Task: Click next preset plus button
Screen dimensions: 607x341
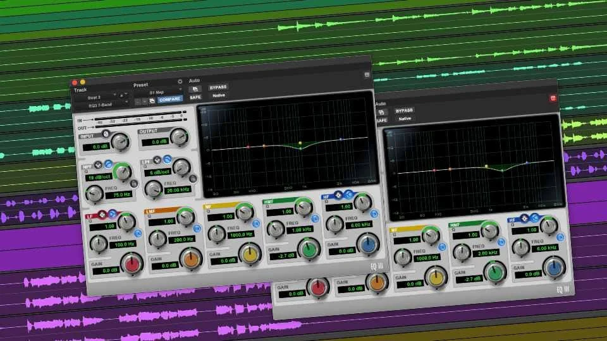Action: (144, 101)
